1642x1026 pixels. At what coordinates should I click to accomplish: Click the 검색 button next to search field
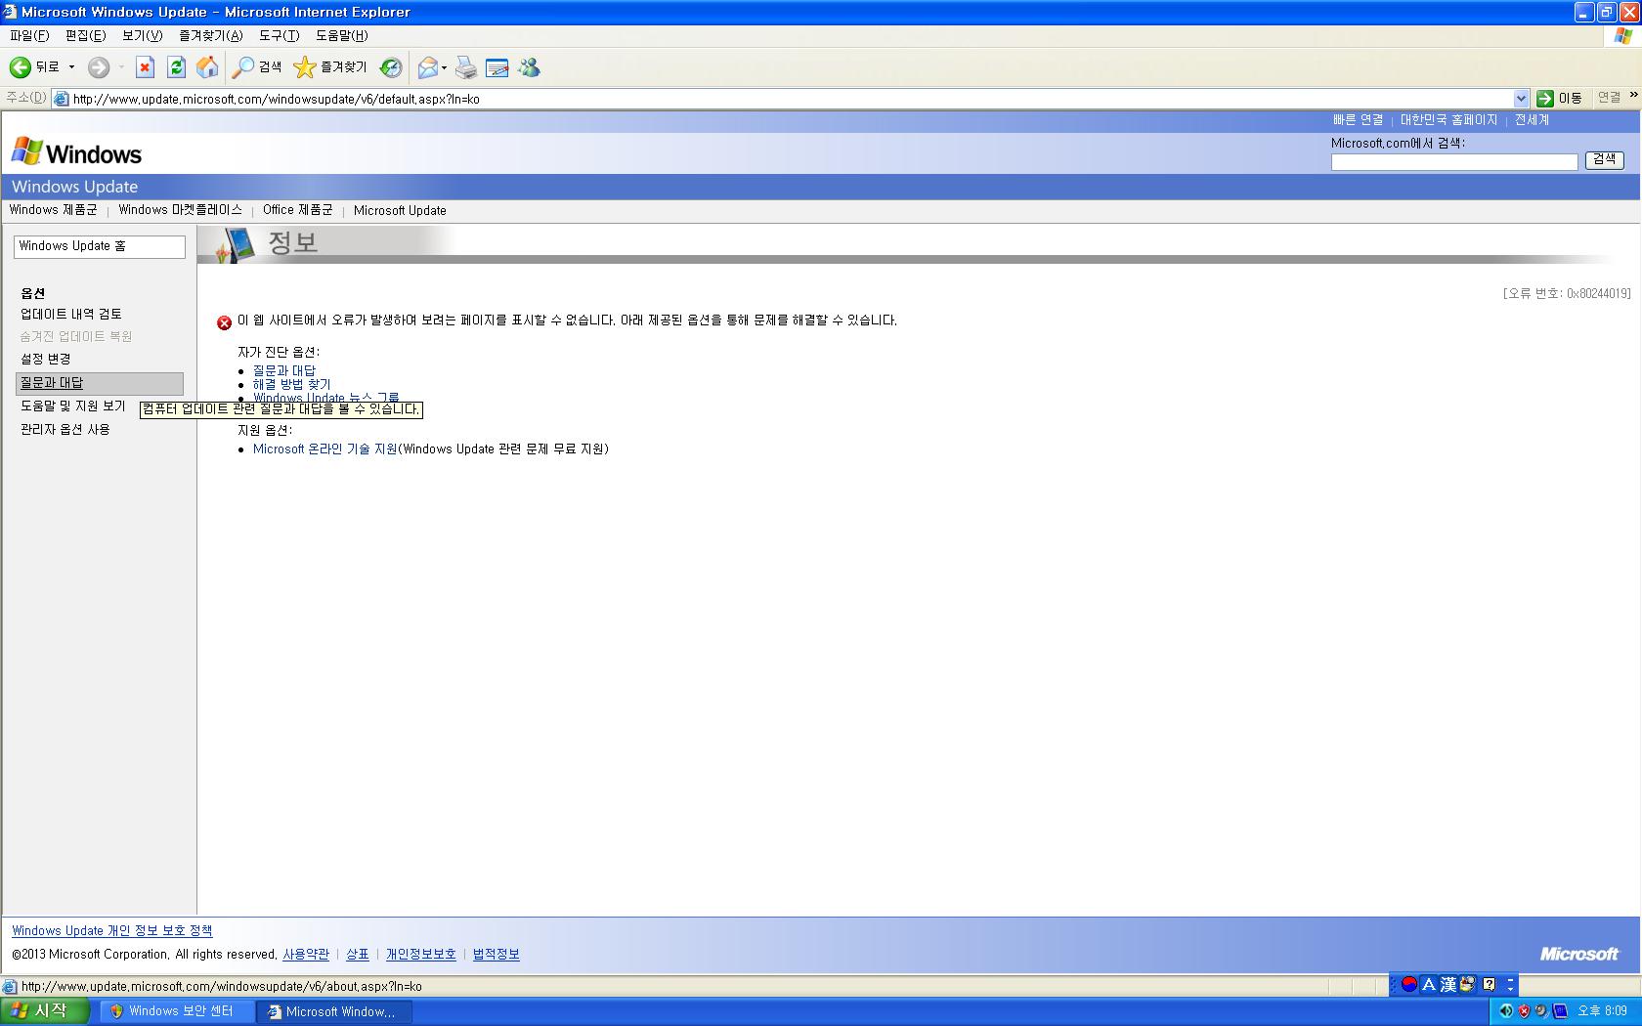1604,159
